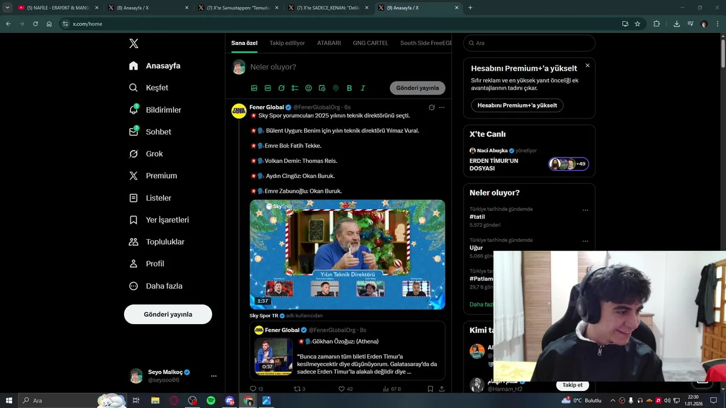Open options for #tatil trend
Screen dimensions: 726x408
[x=585, y=210]
